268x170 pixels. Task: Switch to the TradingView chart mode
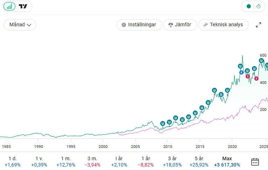click(23, 6)
